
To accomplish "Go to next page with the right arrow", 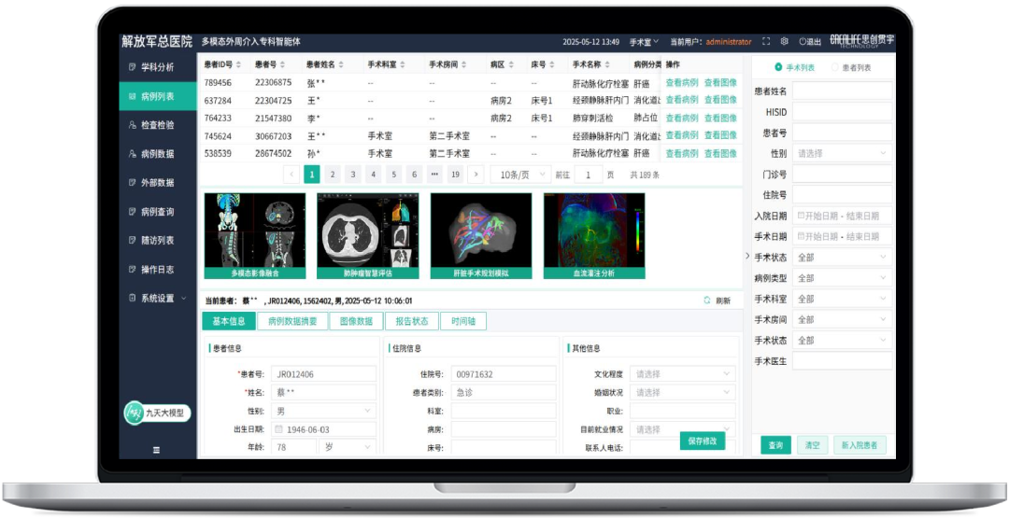I will point(476,175).
